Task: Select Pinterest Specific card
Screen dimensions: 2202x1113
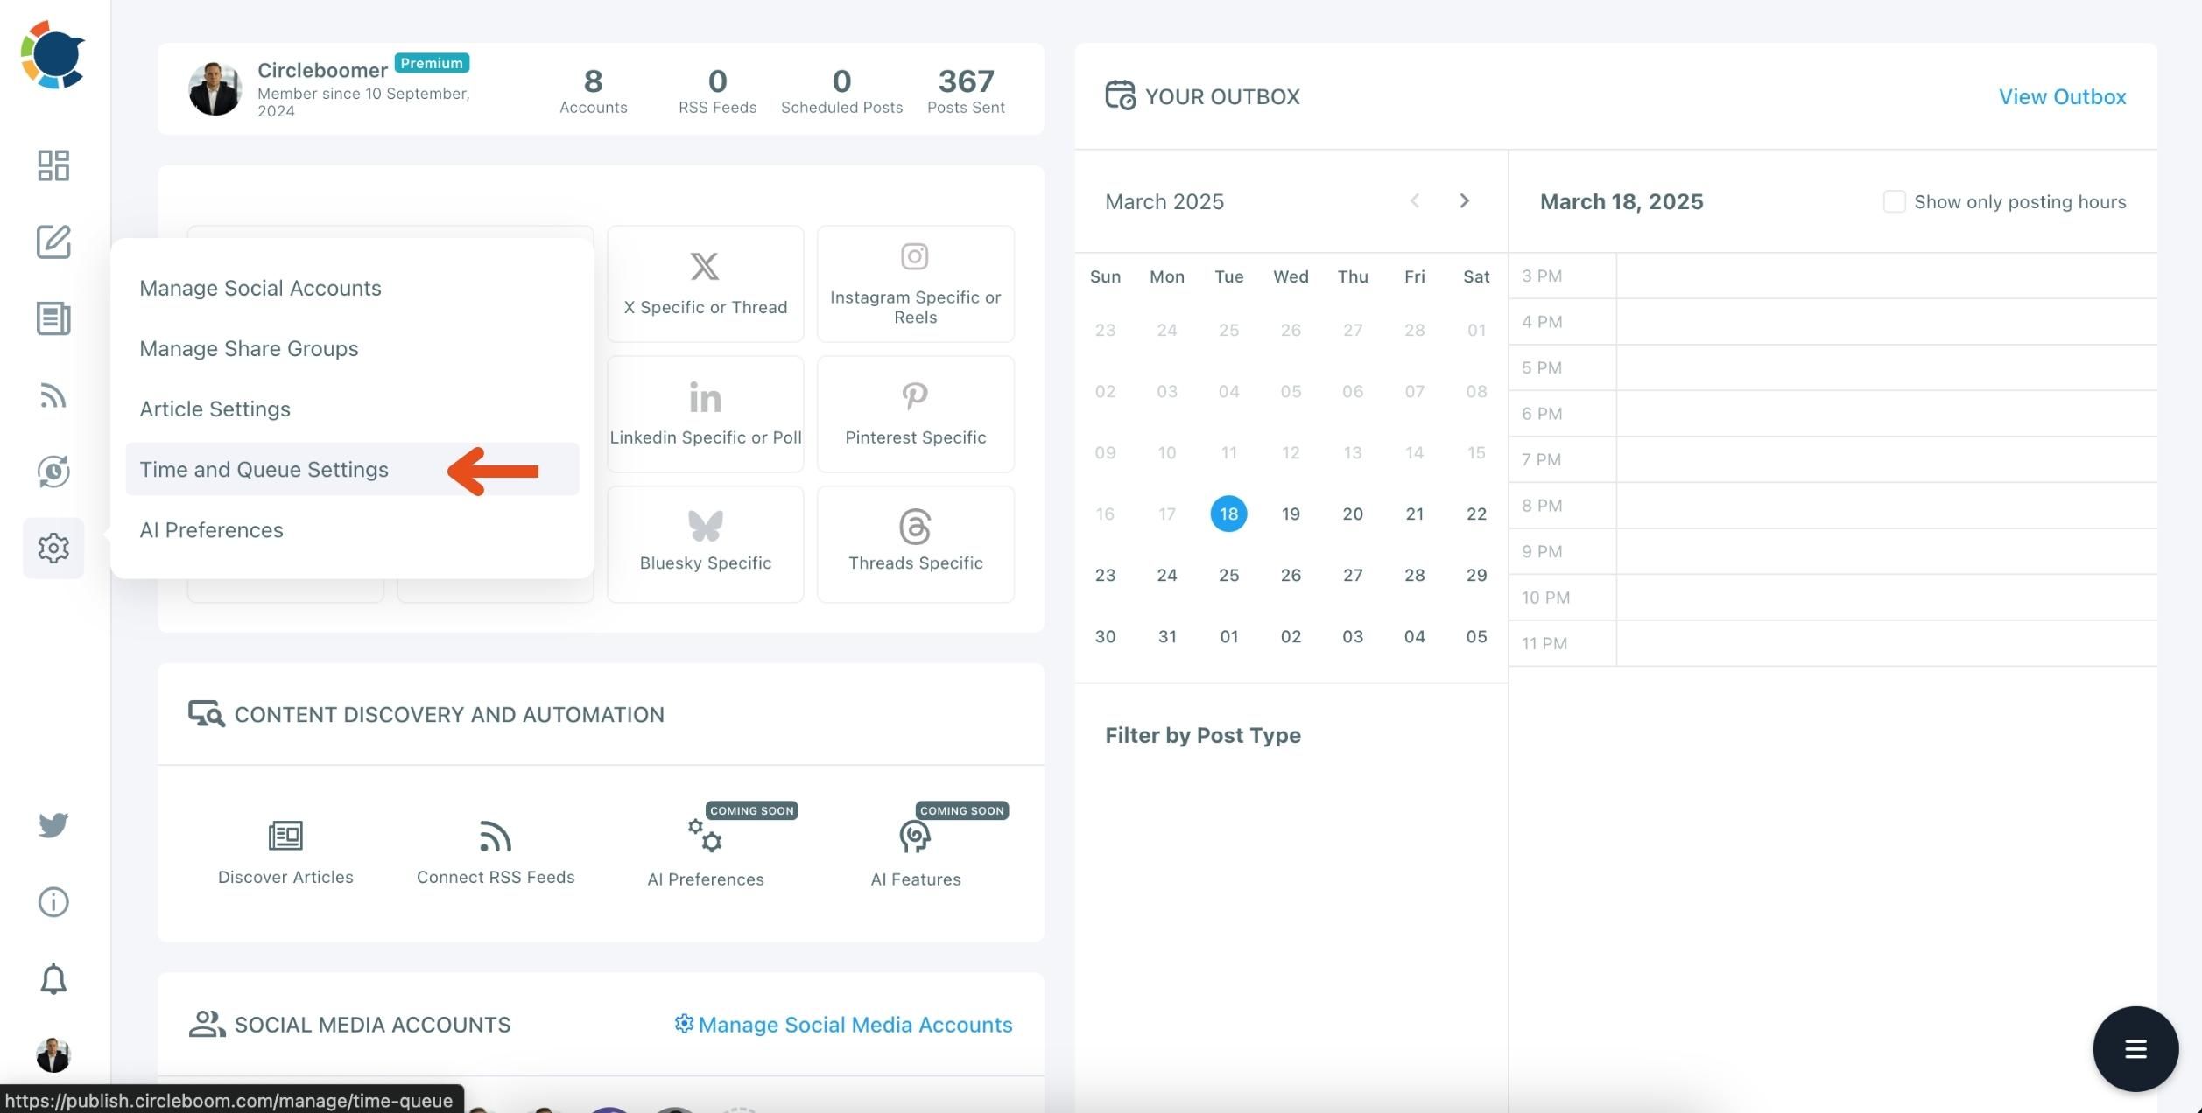Action: (916, 414)
